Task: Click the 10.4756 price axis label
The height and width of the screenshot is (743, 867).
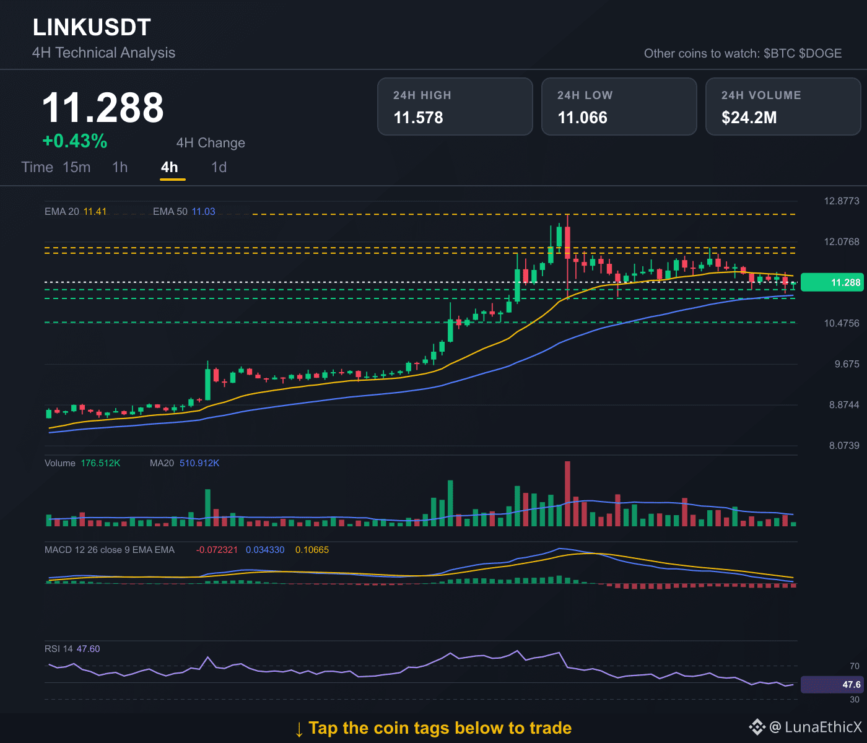Action: (x=842, y=323)
